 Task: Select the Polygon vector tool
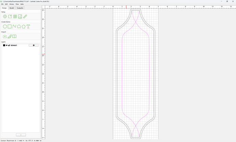pyautogui.click(x=24, y=26)
